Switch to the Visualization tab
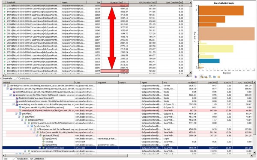 [x=22, y=159]
